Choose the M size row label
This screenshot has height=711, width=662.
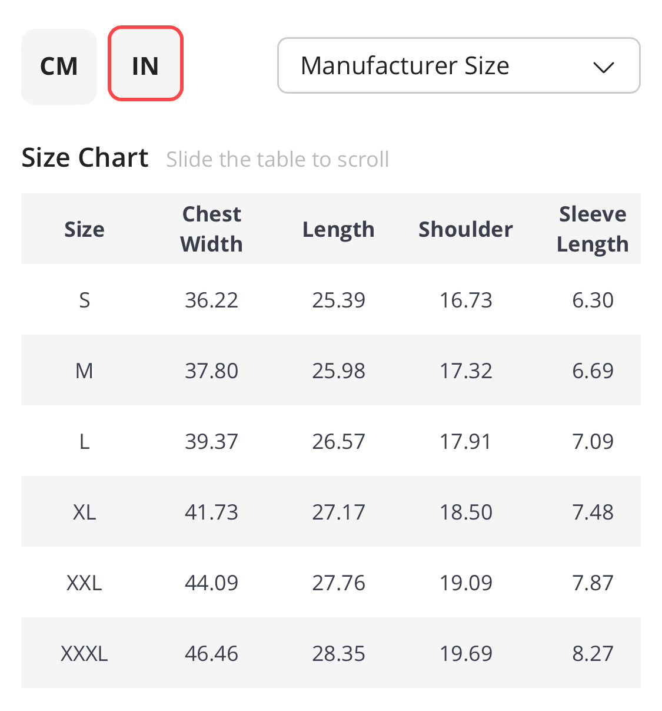(84, 371)
